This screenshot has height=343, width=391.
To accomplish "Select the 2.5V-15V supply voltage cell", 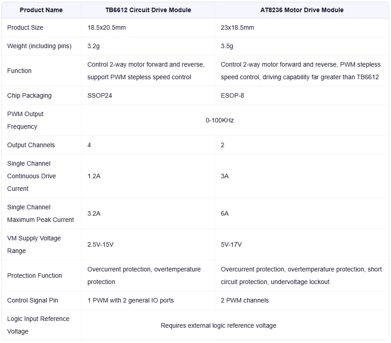I will [x=100, y=244].
